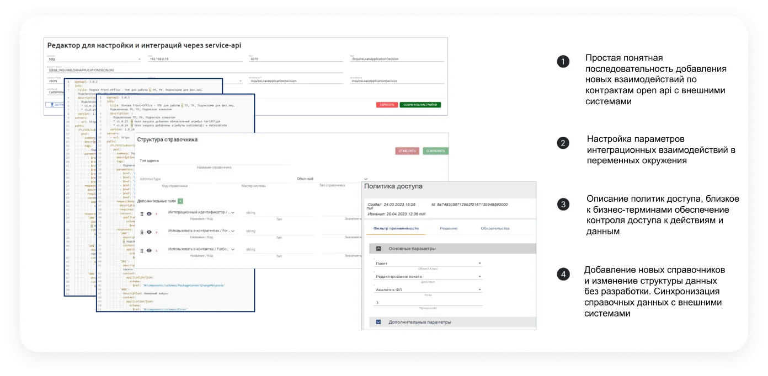Screen dimensions: 768x376
Task: Toggle visibility of Использовать в контактах field
Action: 149,250
